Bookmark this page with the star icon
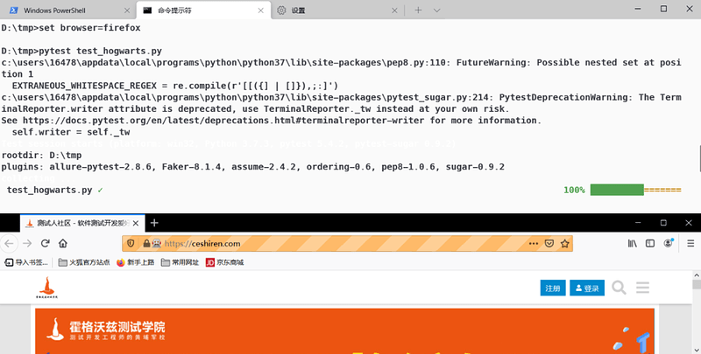The width and height of the screenshot is (701, 354). point(564,244)
